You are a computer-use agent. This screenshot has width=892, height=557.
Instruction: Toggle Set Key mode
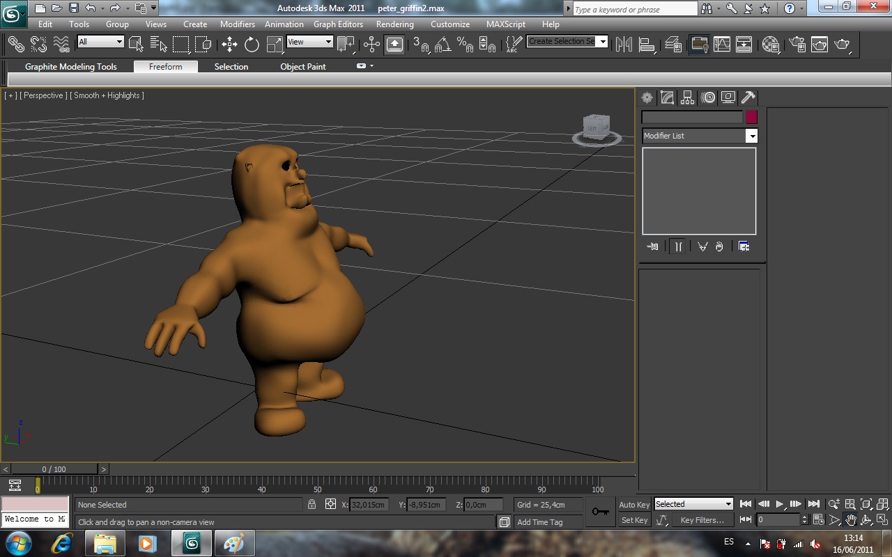[634, 520]
